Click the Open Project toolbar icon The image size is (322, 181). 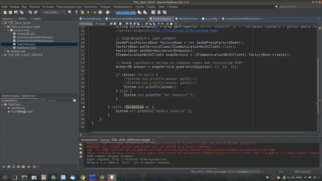[16, 12]
